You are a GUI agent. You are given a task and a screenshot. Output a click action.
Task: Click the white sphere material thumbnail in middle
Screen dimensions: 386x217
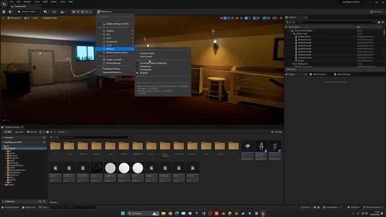point(124,168)
